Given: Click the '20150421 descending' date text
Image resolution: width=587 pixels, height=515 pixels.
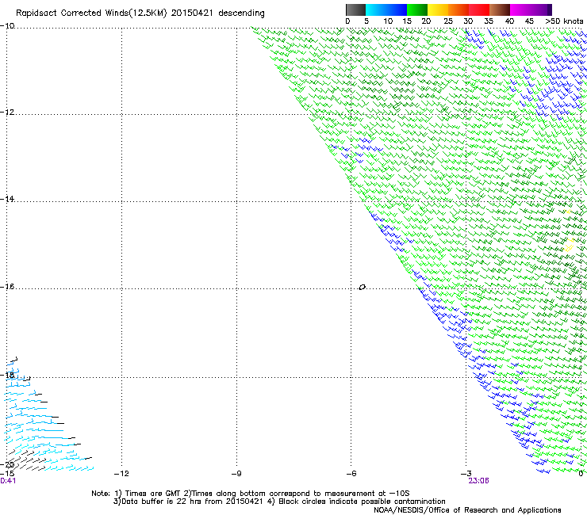Looking at the screenshot, I should 218,13.
